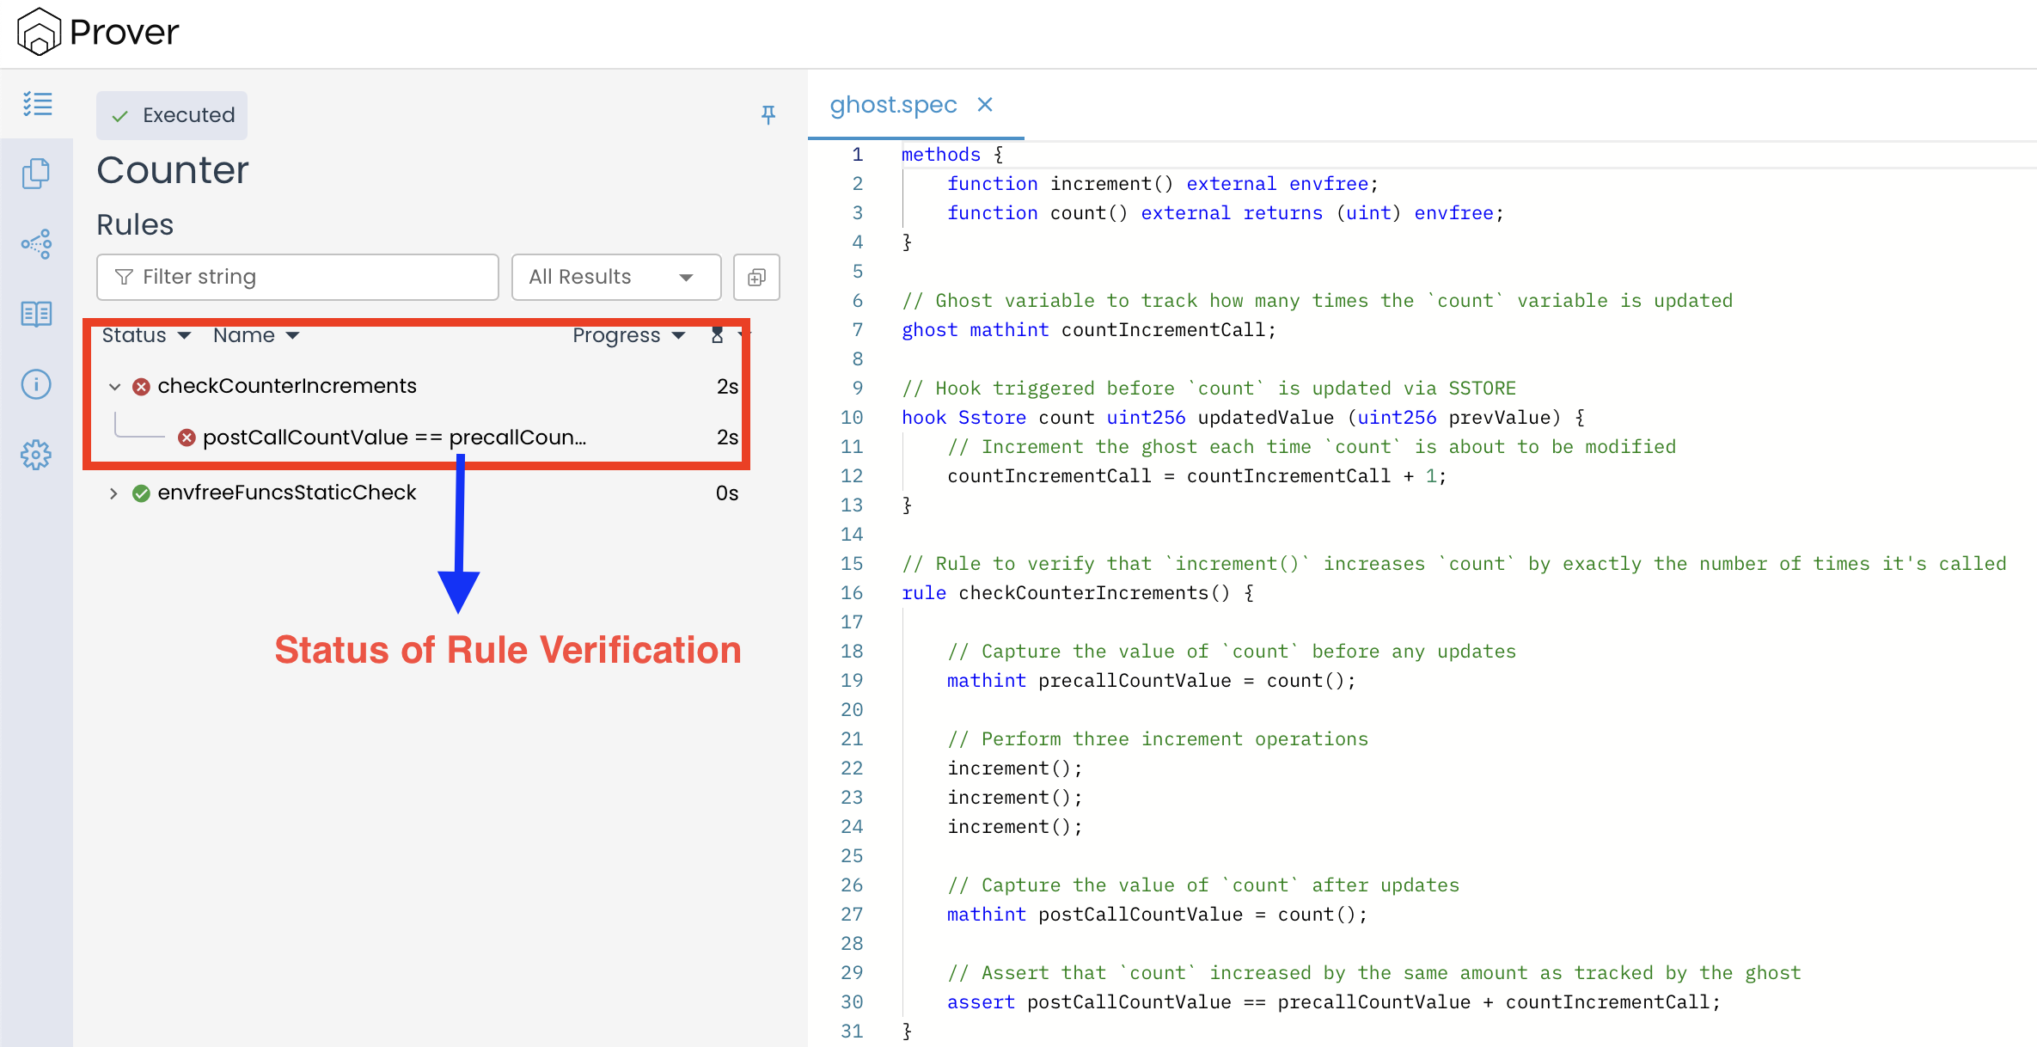Expand the envfreeFuncsStaticCheck rule
This screenshot has width=2037, height=1047.
tap(113, 493)
